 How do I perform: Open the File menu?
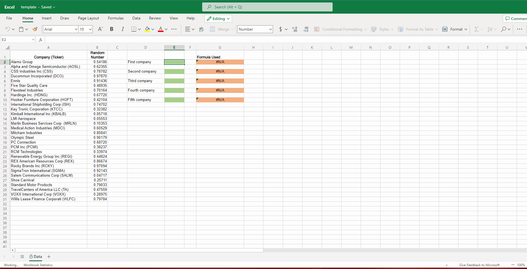click(9, 18)
